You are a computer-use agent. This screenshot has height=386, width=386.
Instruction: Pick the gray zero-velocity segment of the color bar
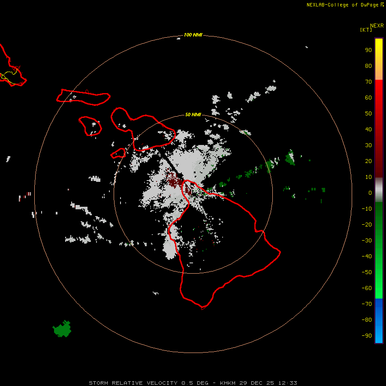point(379,190)
